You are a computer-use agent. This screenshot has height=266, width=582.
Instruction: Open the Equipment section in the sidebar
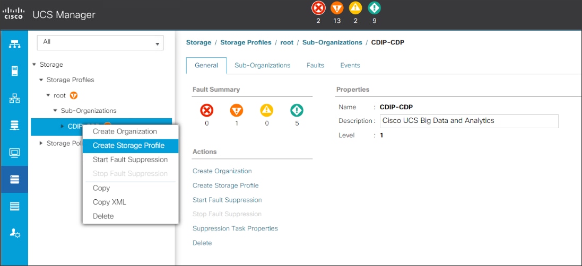click(x=14, y=45)
